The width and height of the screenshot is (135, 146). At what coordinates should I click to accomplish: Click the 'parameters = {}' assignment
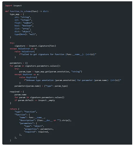pyautogui.click(x=19, y=63)
